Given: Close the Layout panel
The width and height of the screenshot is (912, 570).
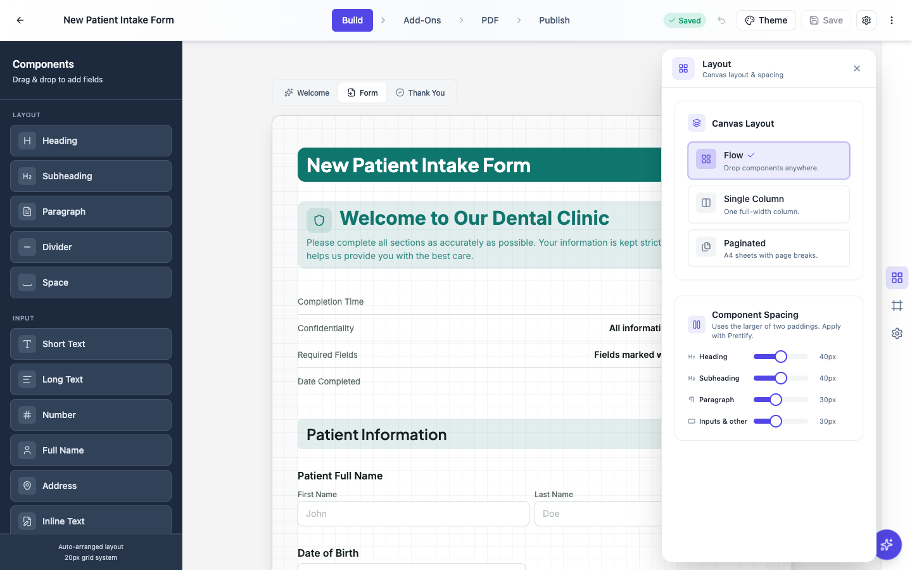Looking at the screenshot, I should click(x=857, y=68).
